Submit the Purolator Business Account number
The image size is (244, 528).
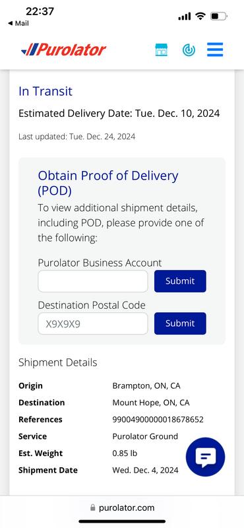point(180,281)
